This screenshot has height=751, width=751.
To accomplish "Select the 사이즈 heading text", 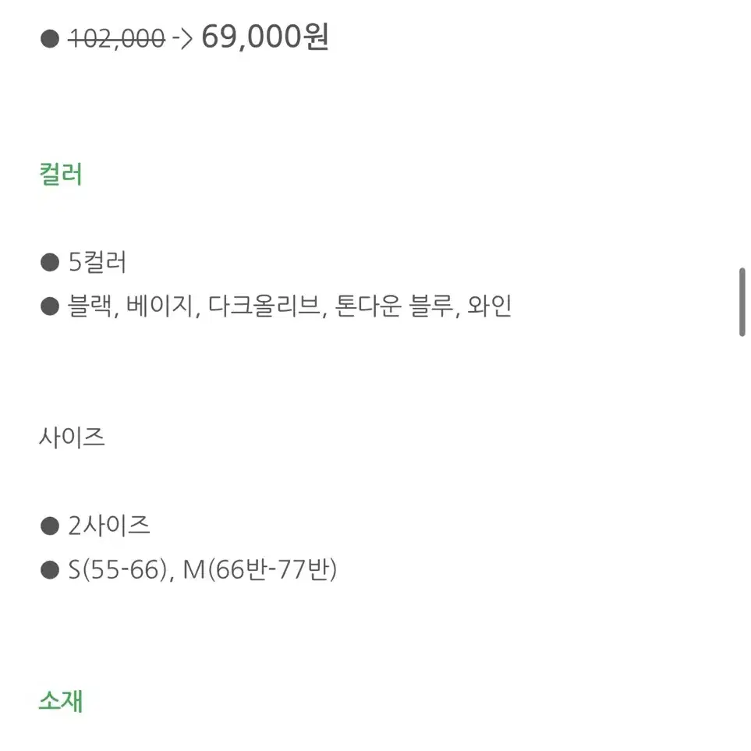I will pyautogui.click(x=72, y=437).
